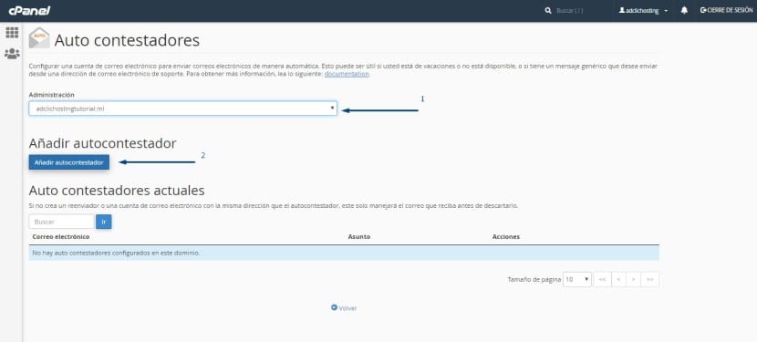Open the documentation link
Viewport: 757px width, 342px height.
(x=347, y=74)
